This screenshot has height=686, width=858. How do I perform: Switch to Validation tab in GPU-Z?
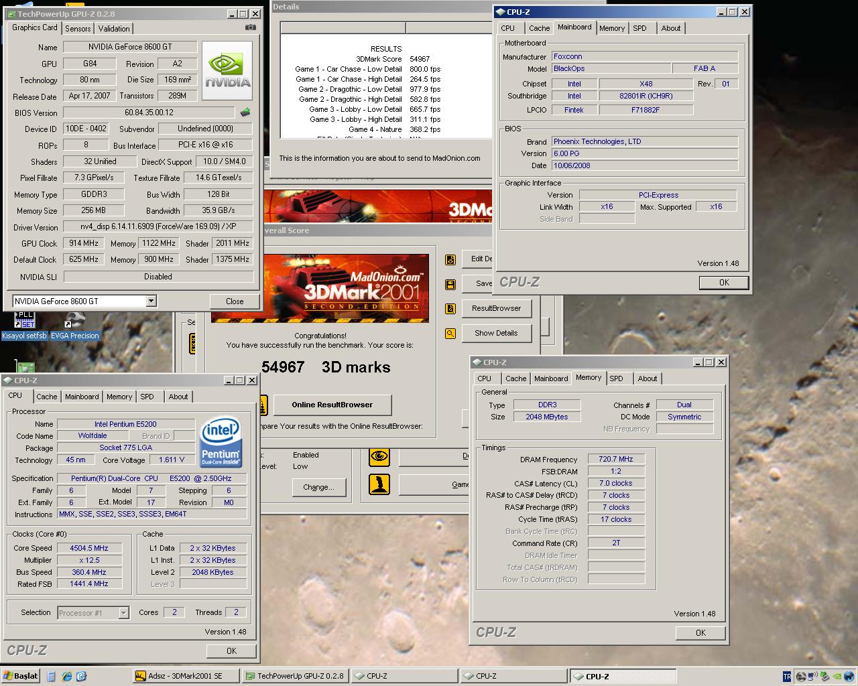pyautogui.click(x=114, y=29)
